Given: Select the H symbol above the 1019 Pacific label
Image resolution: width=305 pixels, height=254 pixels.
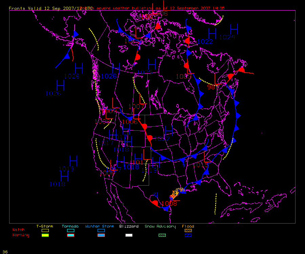Looking at the screenshot, I should [x=74, y=161].
